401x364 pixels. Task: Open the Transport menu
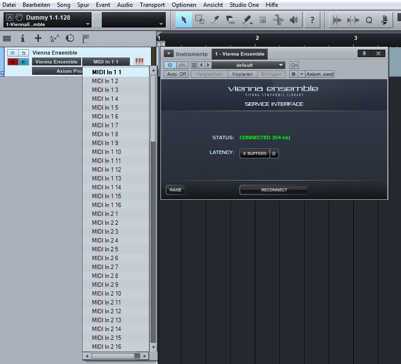(x=152, y=5)
